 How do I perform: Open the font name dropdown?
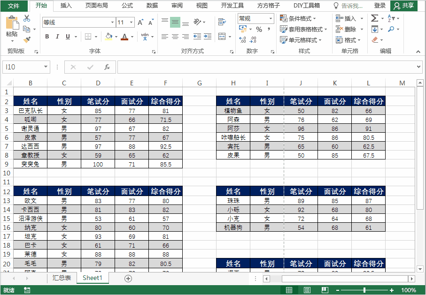112,22
